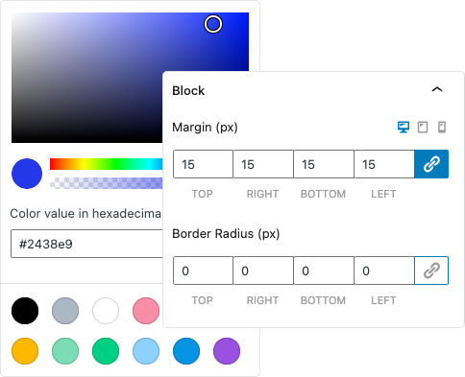Click the Border Radius TOP input field
This screenshot has height=377, width=465.
coord(203,271)
